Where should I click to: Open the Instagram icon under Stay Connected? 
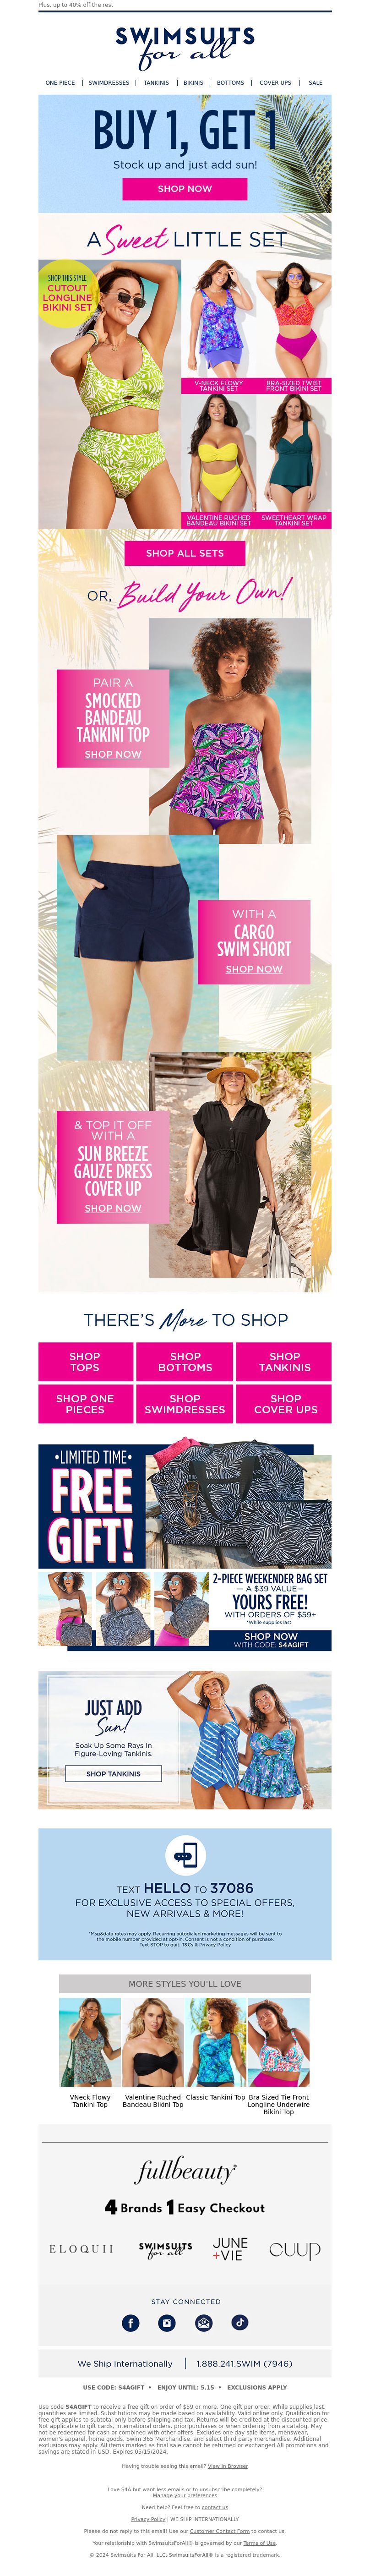[x=167, y=2322]
